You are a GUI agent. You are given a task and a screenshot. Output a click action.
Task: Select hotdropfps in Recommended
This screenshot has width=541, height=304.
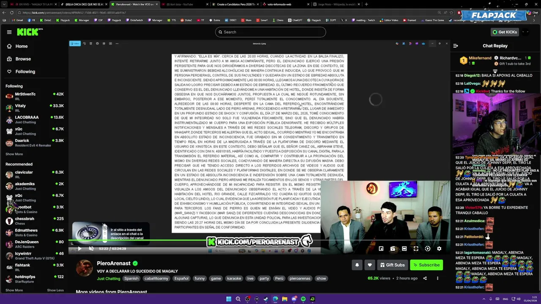[34, 279]
